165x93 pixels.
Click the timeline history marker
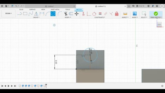[x=46, y=86]
